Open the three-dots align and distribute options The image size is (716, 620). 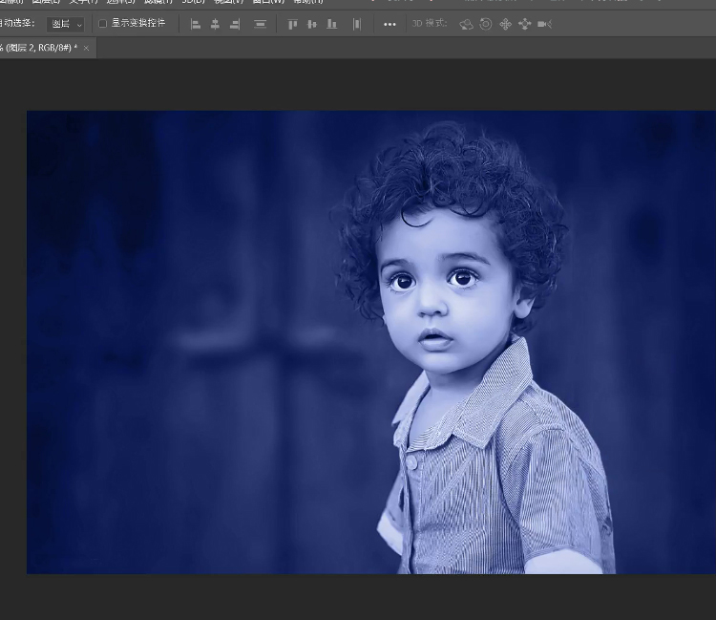pos(390,24)
